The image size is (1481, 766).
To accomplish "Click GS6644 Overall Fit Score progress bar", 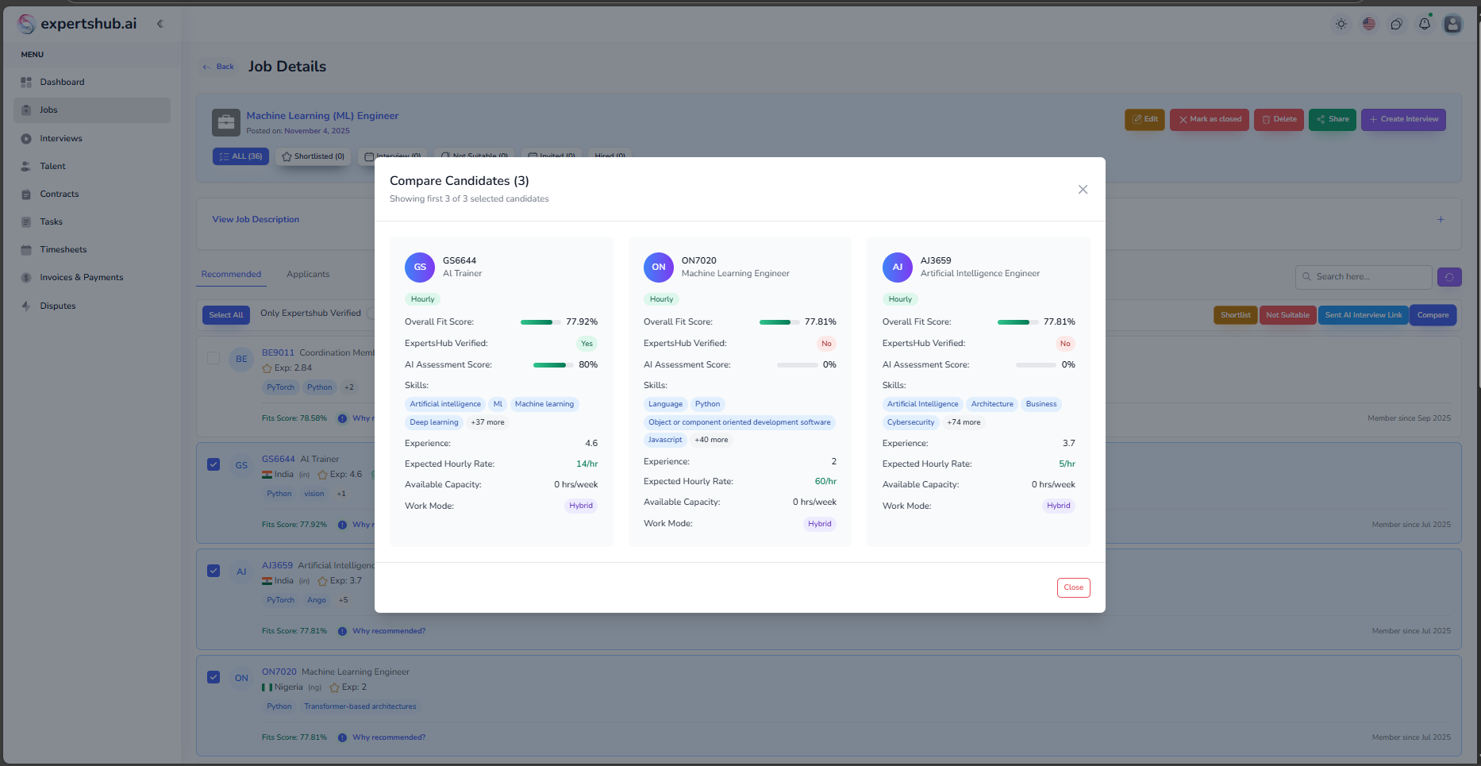I will click(x=540, y=322).
